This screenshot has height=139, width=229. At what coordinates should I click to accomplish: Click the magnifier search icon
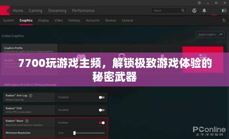coord(183,11)
